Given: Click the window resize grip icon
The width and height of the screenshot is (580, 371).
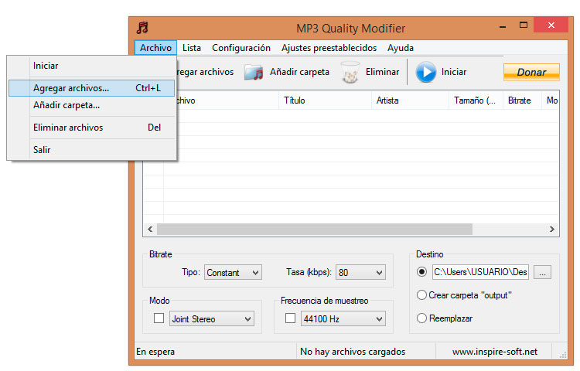Looking at the screenshot, I should coord(563,355).
